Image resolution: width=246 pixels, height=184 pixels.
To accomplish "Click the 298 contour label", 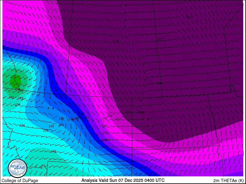I will 21,98.
